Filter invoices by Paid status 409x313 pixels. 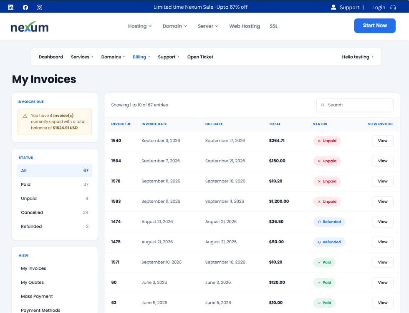point(55,184)
